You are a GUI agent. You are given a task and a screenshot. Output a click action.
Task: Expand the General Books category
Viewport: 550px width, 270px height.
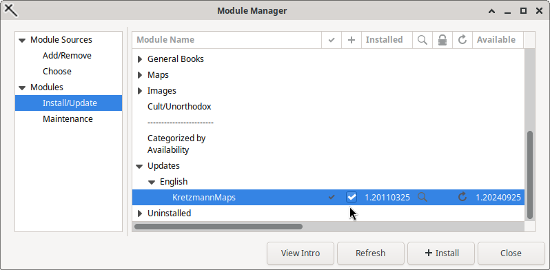[x=140, y=59]
